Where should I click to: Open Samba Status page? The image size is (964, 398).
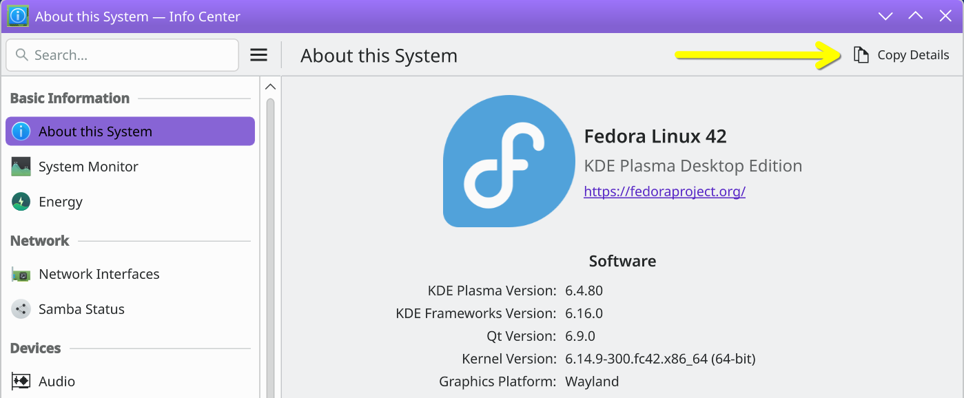coord(130,309)
